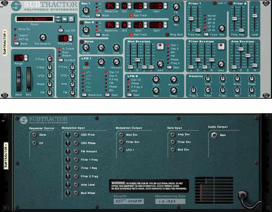This screenshot has width=272, height=212.
Task: Click the master Level slider
Action: 255,16
